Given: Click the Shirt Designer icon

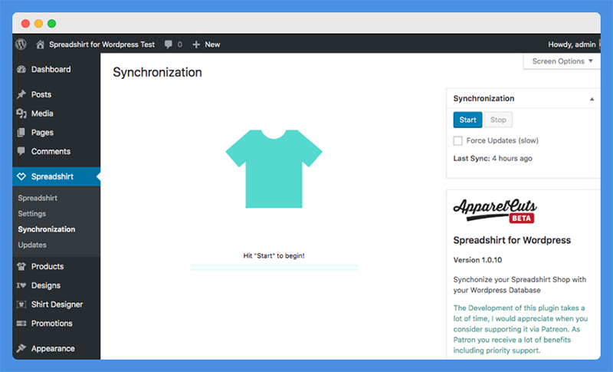Looking at the screenshot, I should point(21,305).
